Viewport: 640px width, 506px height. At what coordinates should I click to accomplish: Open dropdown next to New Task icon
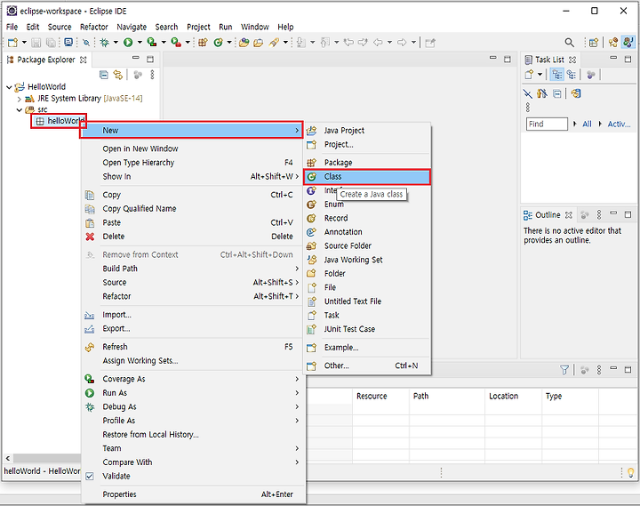pyautogui.click(x=540, y=75)
